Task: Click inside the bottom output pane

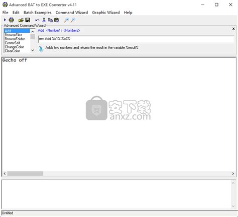Action: [116, 194]
